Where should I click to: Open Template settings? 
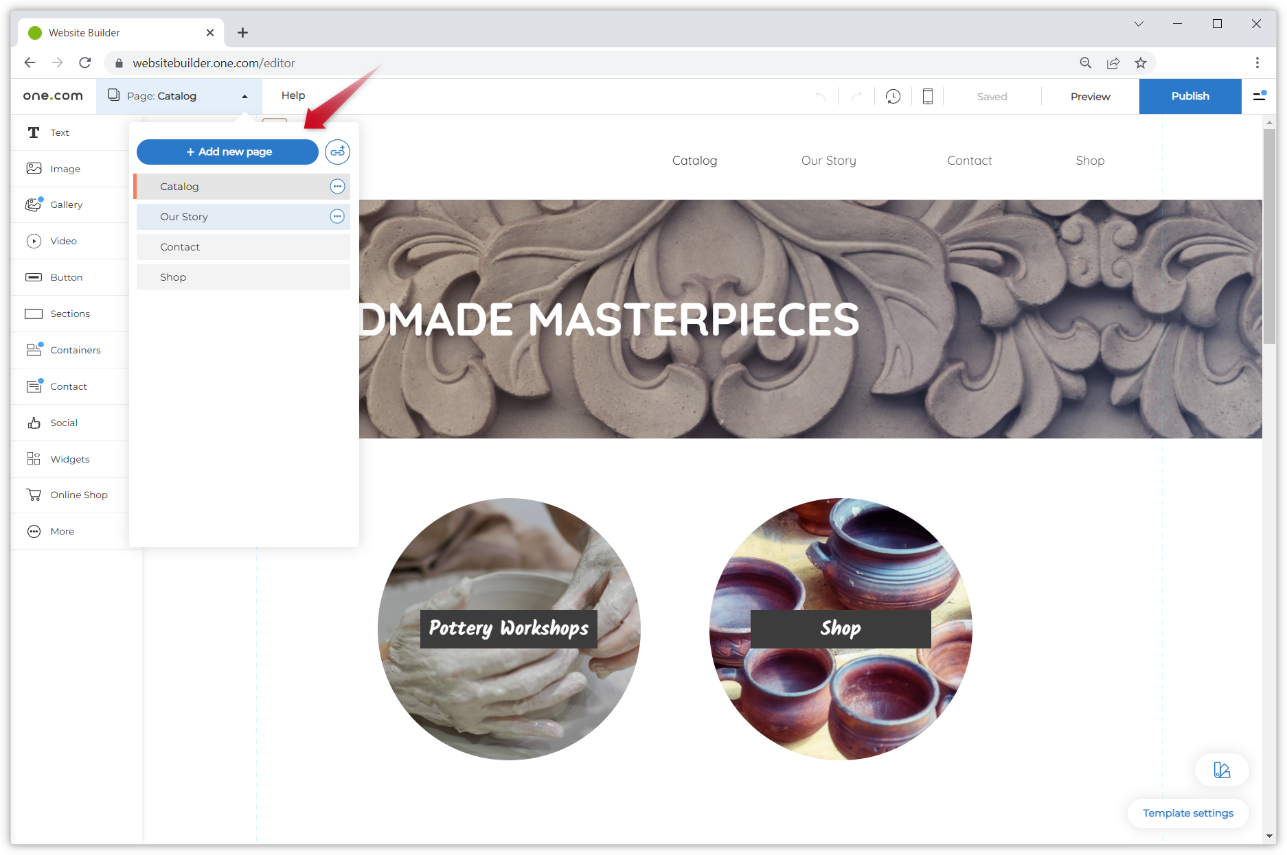[x=1187, y=813]
